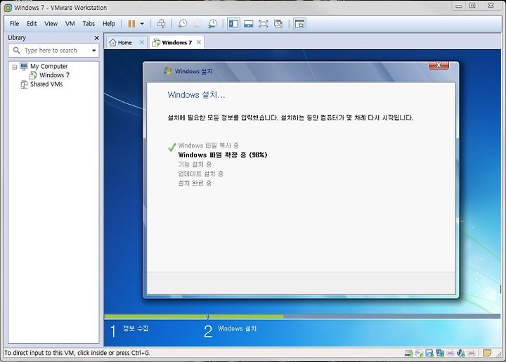This screenshot has width=506, height=362.
Task: Close the Windows 설치 setup dialog
Action: click(439, 65)
